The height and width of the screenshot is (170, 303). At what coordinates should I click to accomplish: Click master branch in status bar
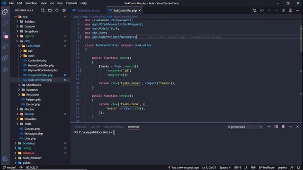9,168
